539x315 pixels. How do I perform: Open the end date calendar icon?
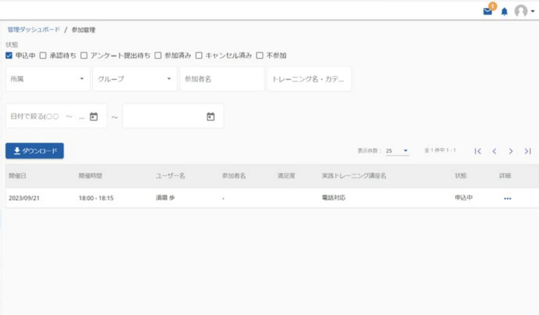211,117
